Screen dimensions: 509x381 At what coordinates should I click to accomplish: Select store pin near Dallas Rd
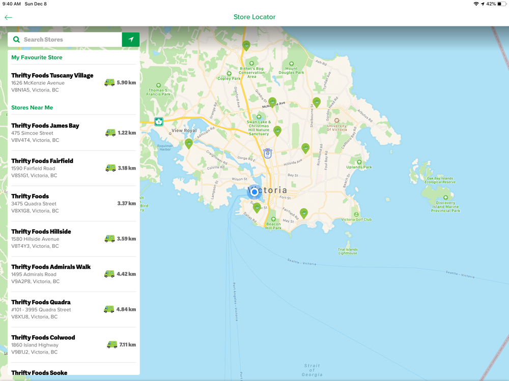click(x=257, y=207)
